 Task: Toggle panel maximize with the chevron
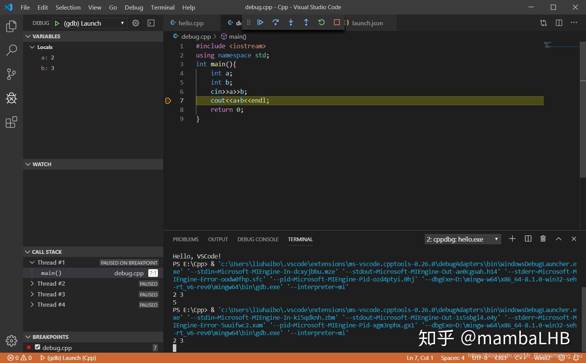558,239
